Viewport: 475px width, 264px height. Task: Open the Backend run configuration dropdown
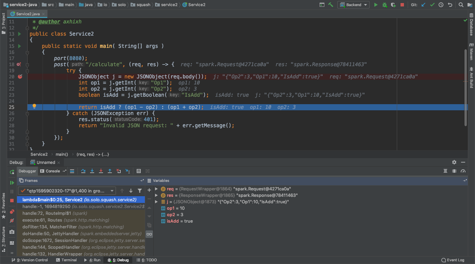(353, 5)
